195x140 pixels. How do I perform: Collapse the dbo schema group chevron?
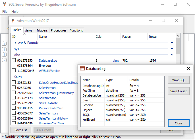172,55
